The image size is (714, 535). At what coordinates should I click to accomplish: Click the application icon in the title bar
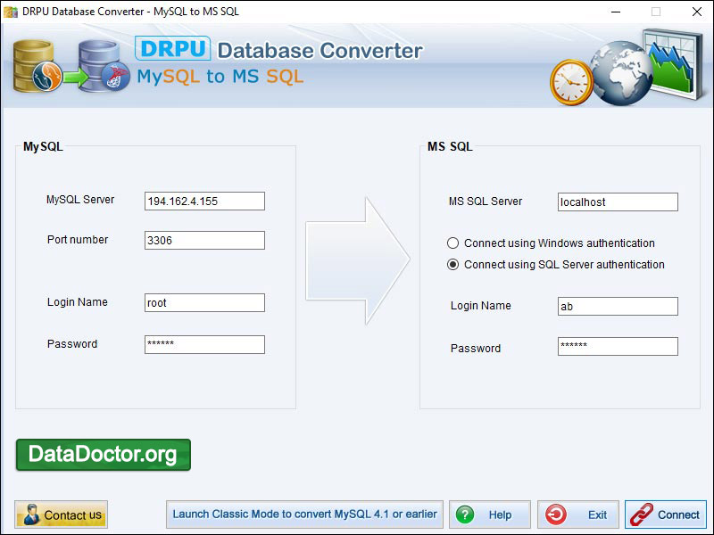10,12
